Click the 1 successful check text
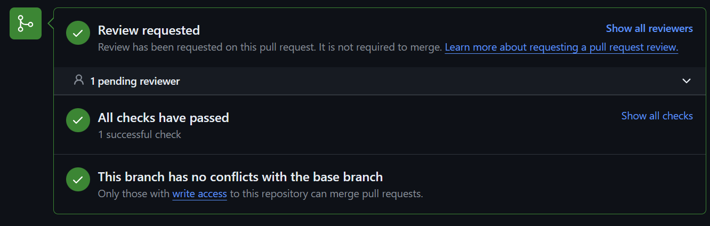 (140, 134)
